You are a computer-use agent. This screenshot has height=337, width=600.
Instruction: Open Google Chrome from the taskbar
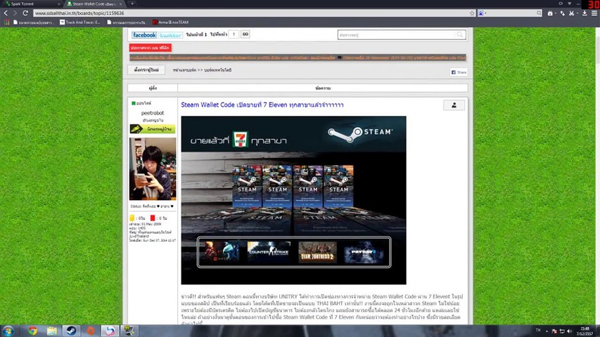tap(33, 331)
